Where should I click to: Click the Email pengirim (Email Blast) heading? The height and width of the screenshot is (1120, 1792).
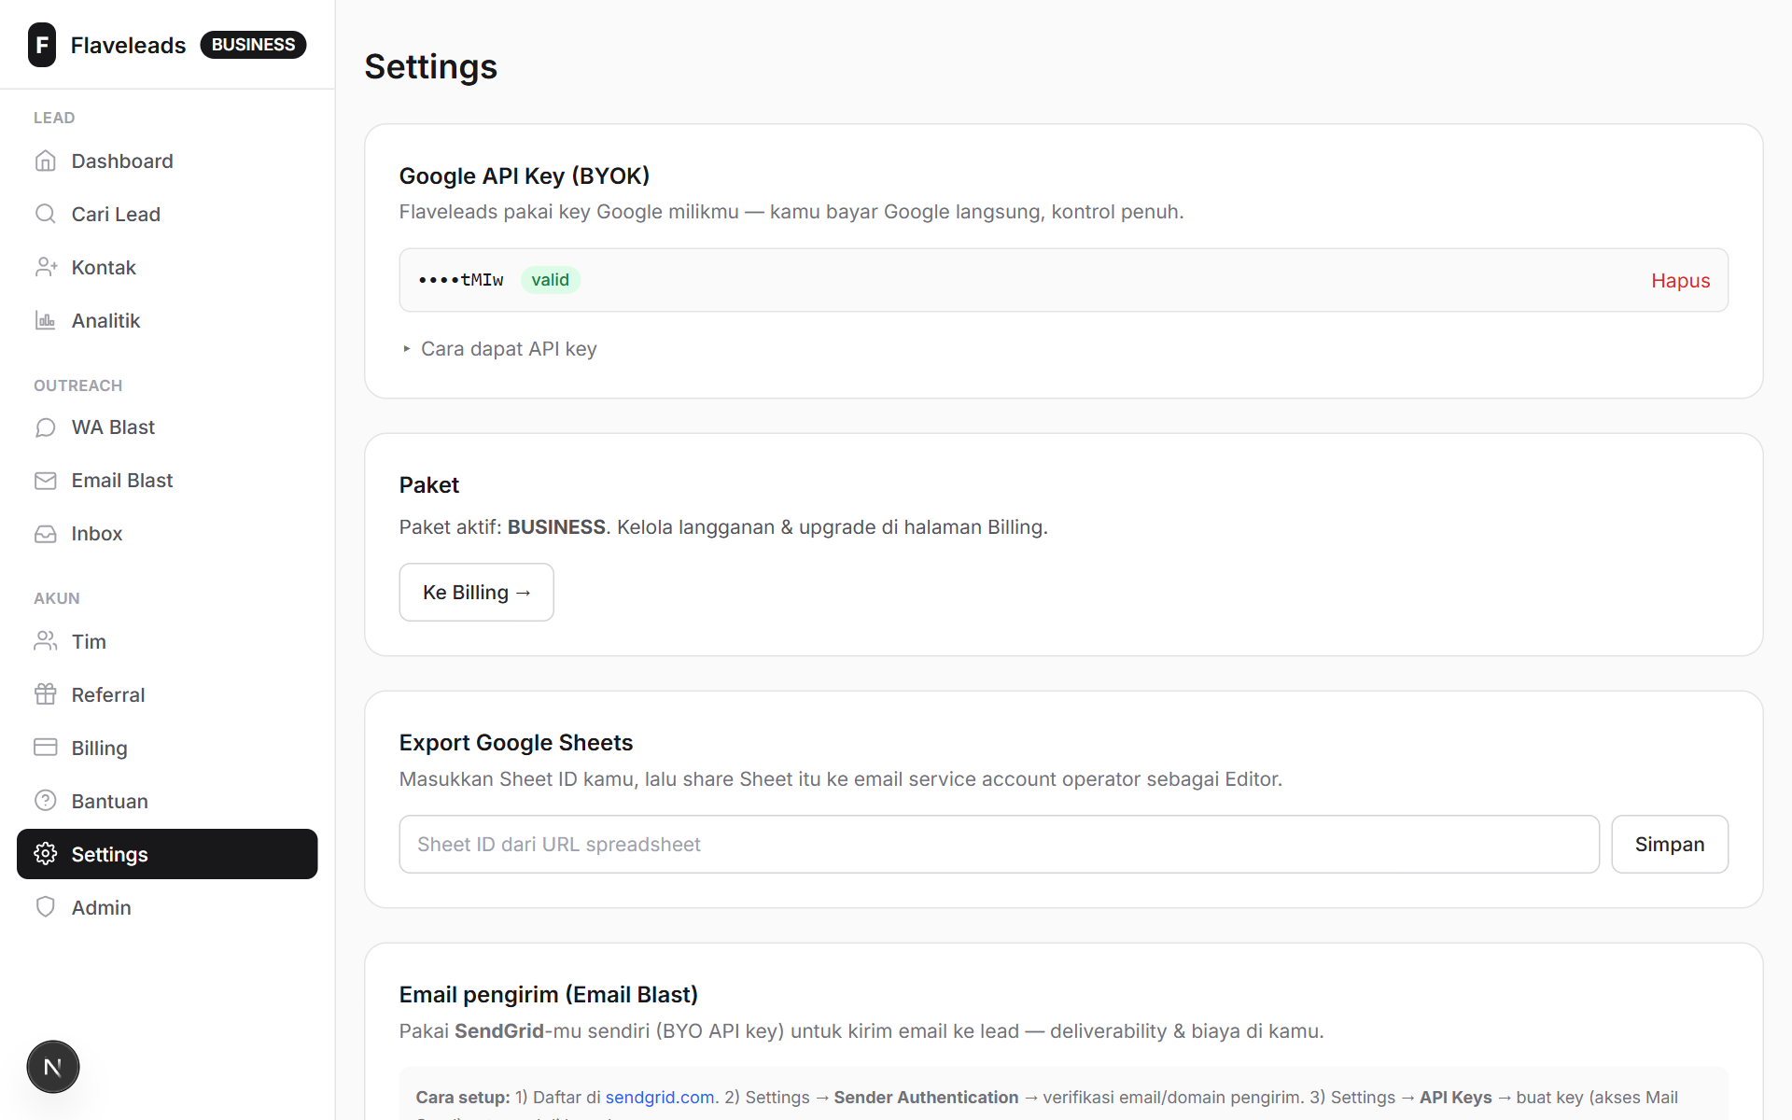(x=549, y=995)
